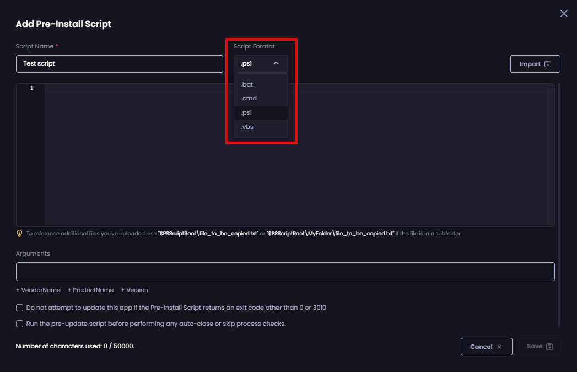Choose the highlighted .ps1 option
The width and height of the screenshot is (577, 372).
246,112
